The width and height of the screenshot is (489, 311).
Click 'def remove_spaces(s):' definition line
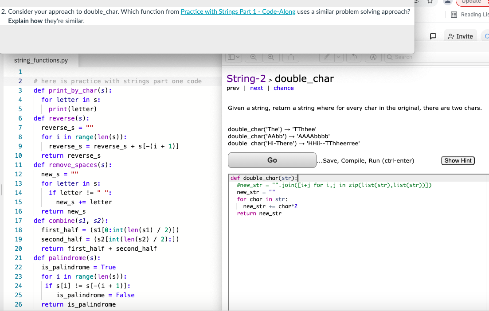tap(73, 165)
